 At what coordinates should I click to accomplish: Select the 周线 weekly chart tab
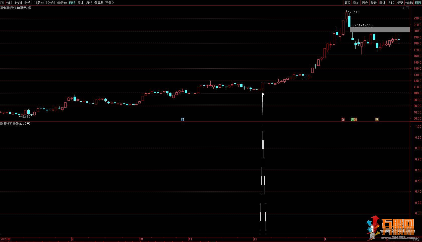81,3
